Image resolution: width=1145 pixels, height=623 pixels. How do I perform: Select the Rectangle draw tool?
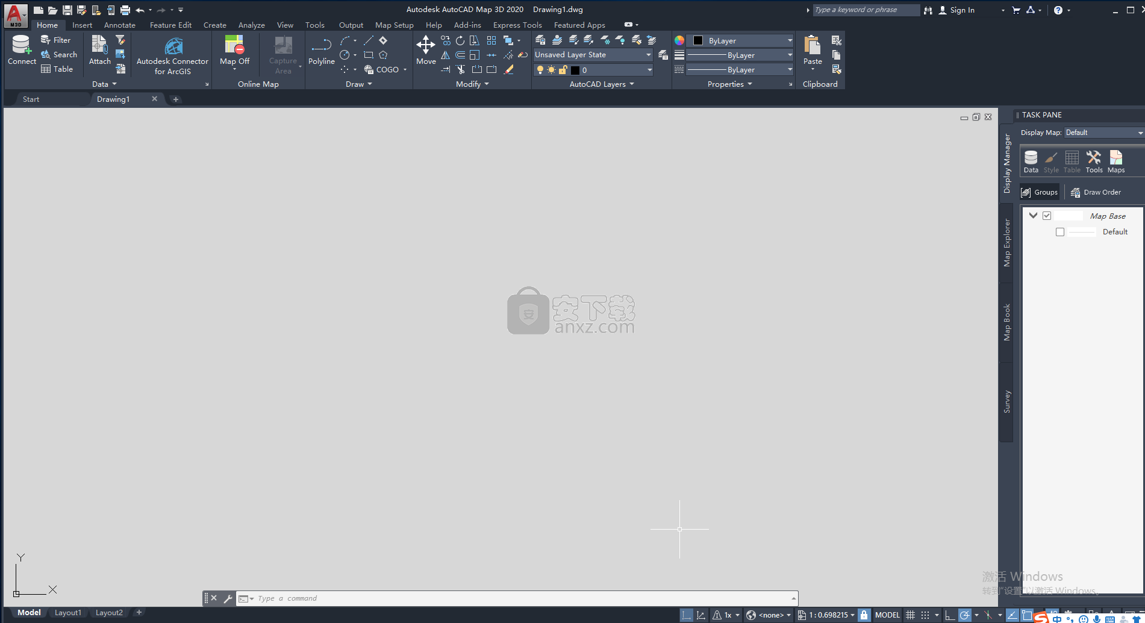[x=369, y=55]
